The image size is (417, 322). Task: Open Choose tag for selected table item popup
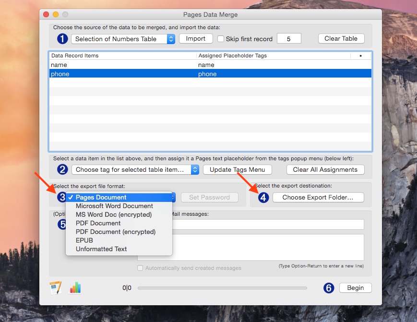click(135, 169)
